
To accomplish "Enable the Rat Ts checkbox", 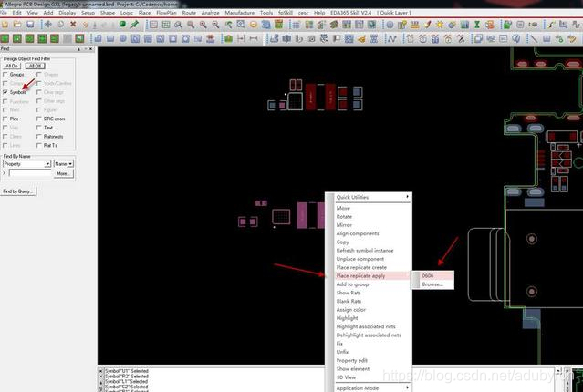I will tap(39, 145).
